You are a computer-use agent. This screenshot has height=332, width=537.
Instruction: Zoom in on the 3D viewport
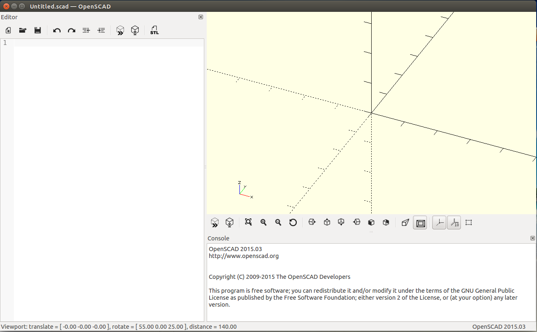coord(264,222)
